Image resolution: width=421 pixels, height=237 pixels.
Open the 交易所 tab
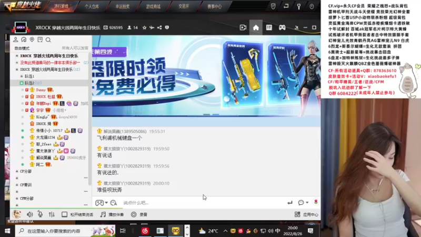pyautogui.click(x=184, y=6)
